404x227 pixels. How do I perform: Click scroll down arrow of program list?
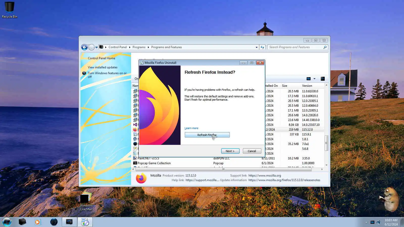(326, 165)
